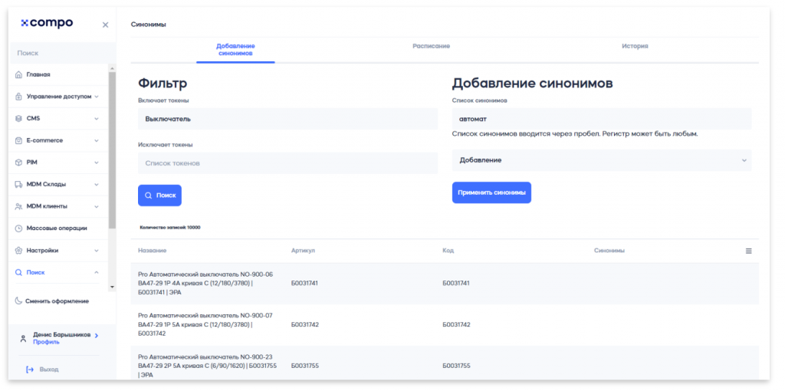The height and width of the screenshot is (391, 785).
Task: Click the Исключает токены input field
Action: [287, 163]
